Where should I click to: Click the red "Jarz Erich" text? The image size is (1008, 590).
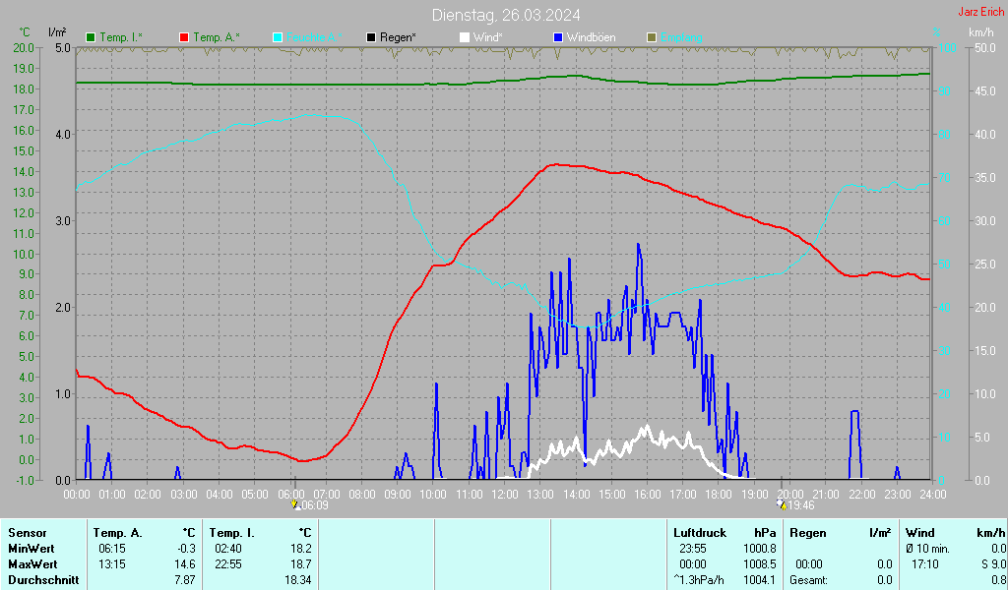pos(981,12)
